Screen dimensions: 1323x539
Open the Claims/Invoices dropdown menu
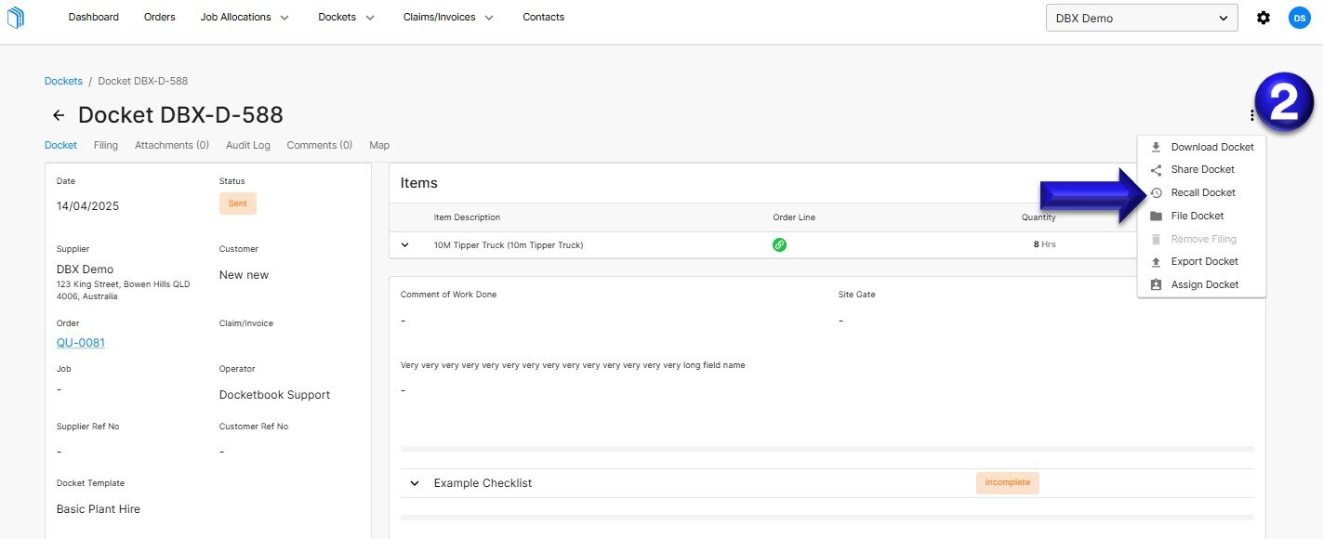[x=448, y=17]
